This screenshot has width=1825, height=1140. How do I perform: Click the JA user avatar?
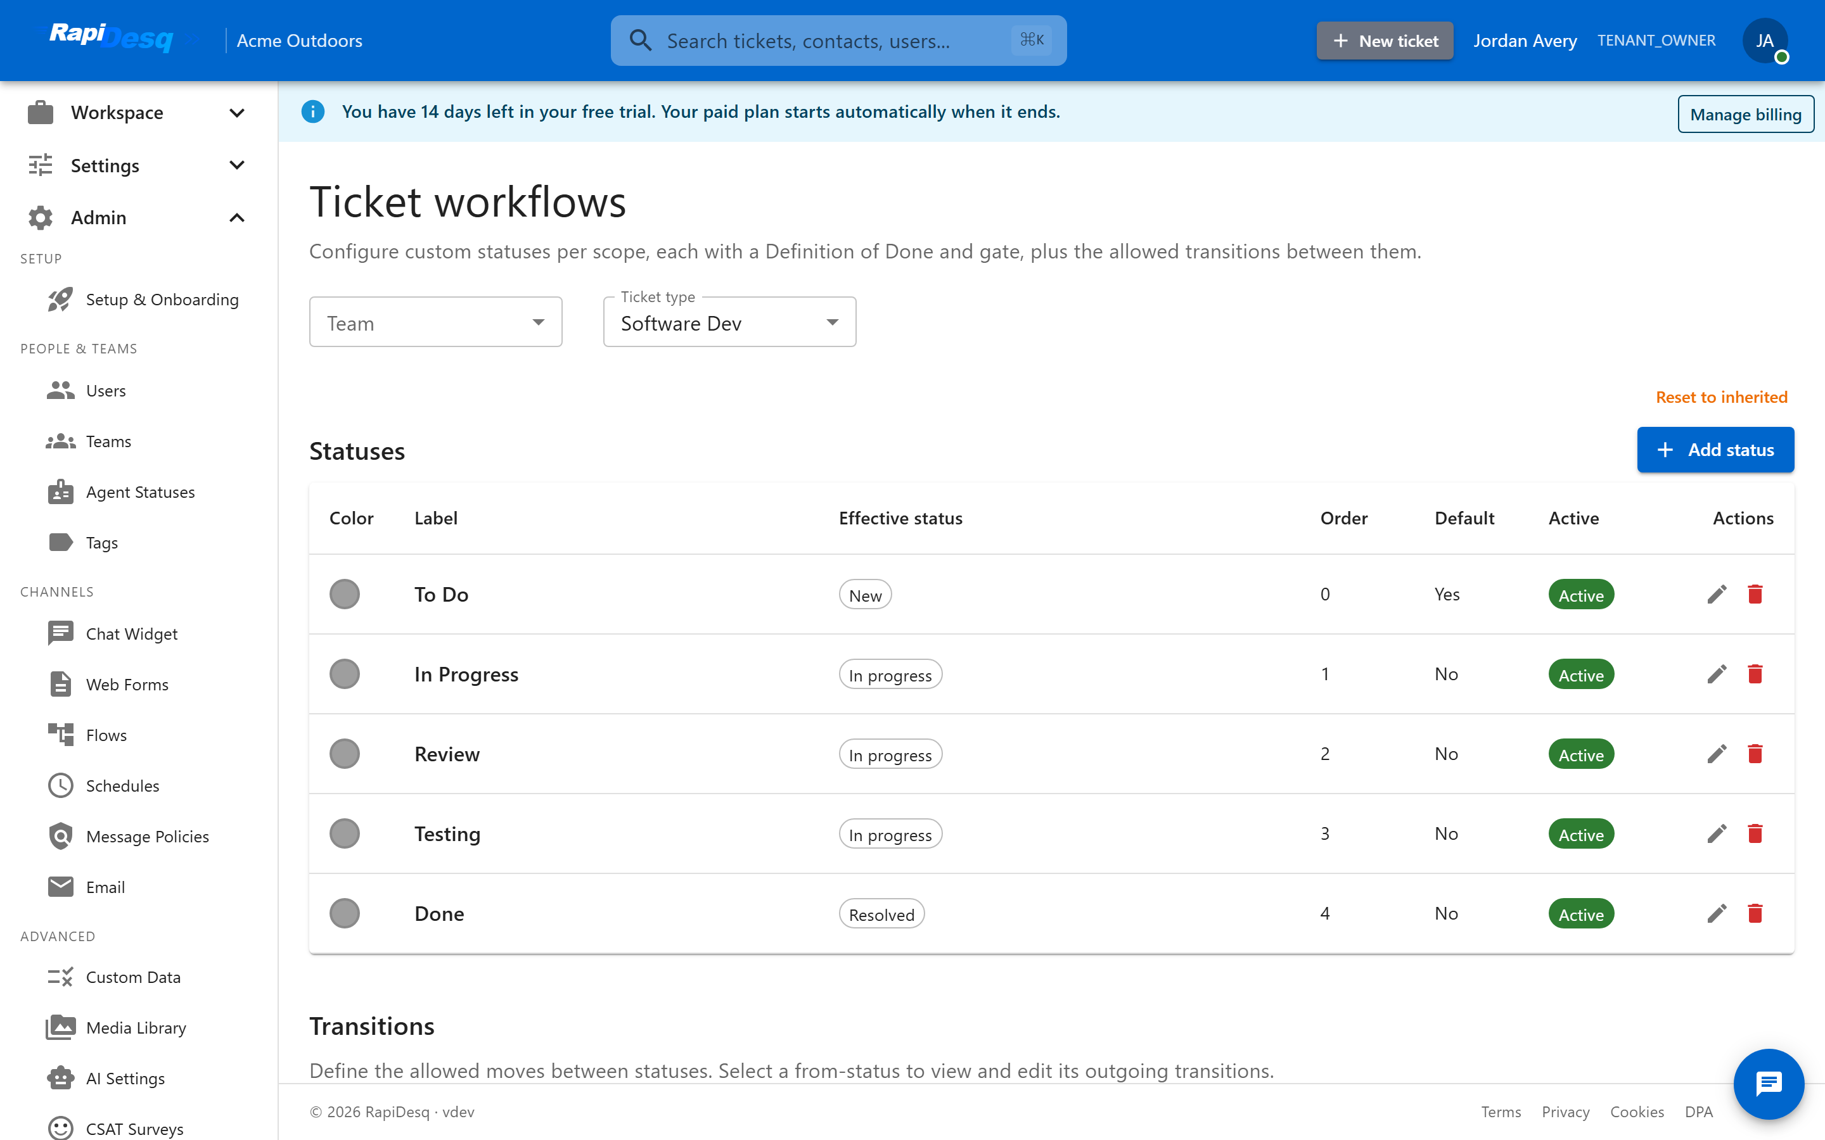coord(1765,41)
